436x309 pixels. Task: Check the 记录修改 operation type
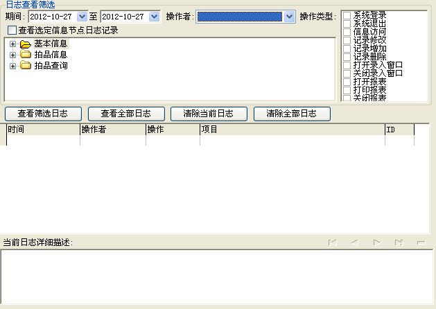pyautogui.click(x=347, y=40)
